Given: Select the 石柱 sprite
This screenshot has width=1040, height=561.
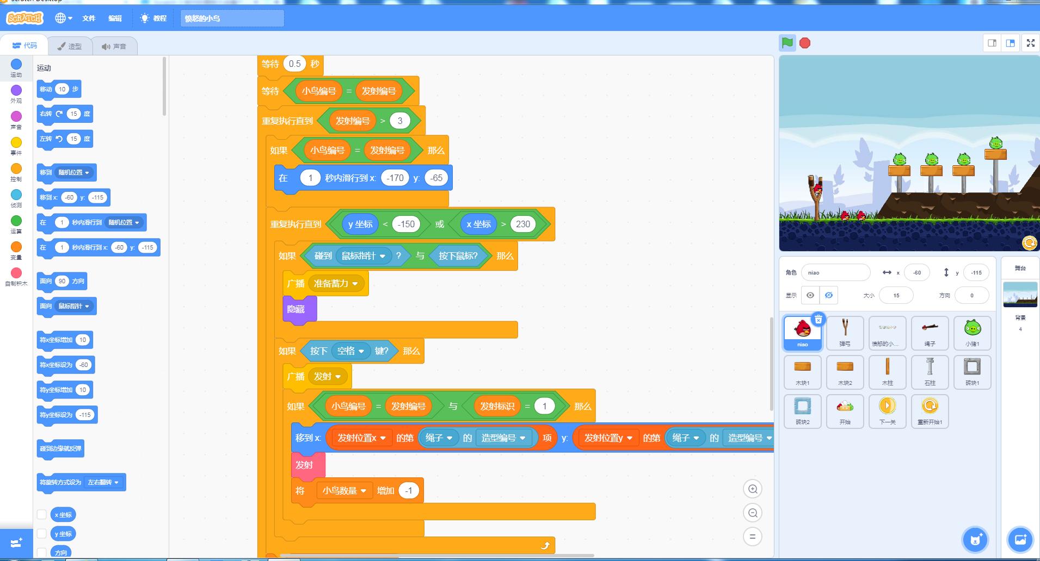Looking at the screenshot, I should coord(930,372).
